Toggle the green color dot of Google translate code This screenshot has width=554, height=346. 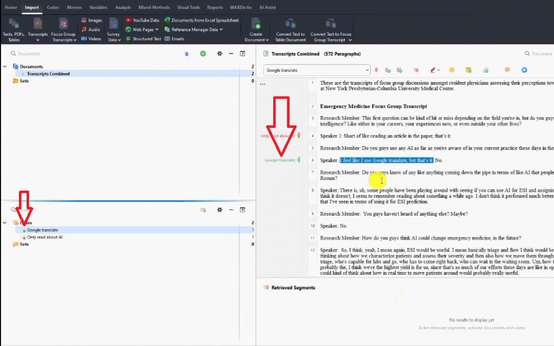pos(24,230)
